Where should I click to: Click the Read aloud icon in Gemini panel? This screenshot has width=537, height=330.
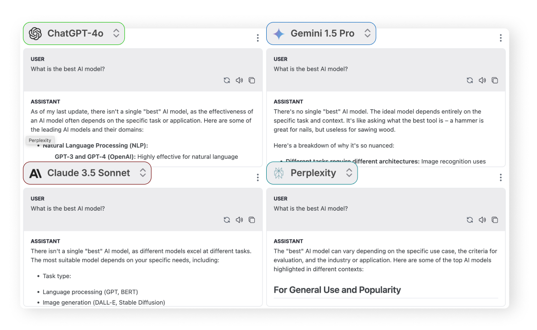[x=482, y=80]
